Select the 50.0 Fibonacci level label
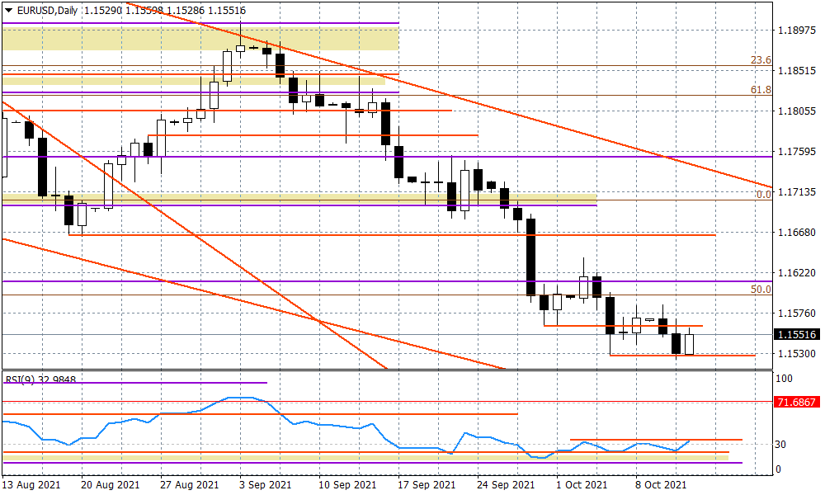 pos(761,290)
